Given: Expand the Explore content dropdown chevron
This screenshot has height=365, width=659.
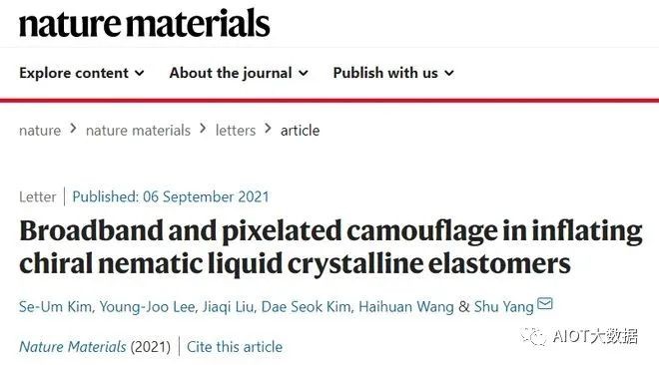Looking at the screenshot, I should pyautogui.click(x=139, y=74).
